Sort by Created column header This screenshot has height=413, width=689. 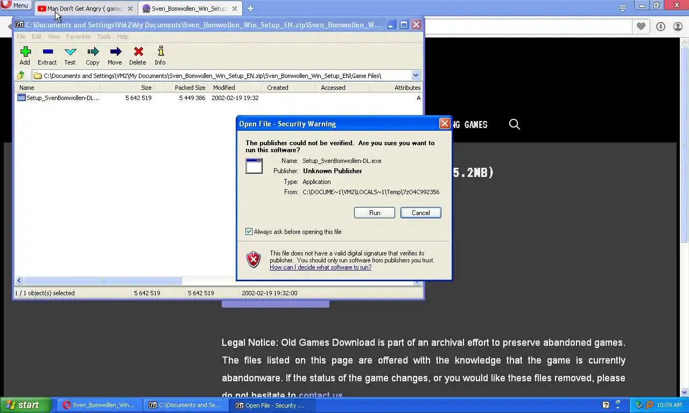pyautogui.click(x=290, y=88)
